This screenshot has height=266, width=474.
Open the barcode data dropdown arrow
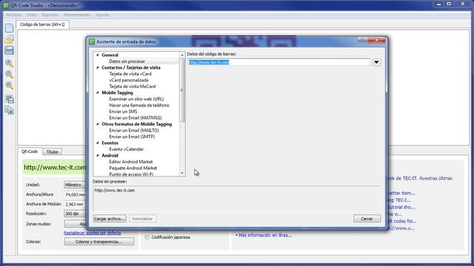[376, 62]
